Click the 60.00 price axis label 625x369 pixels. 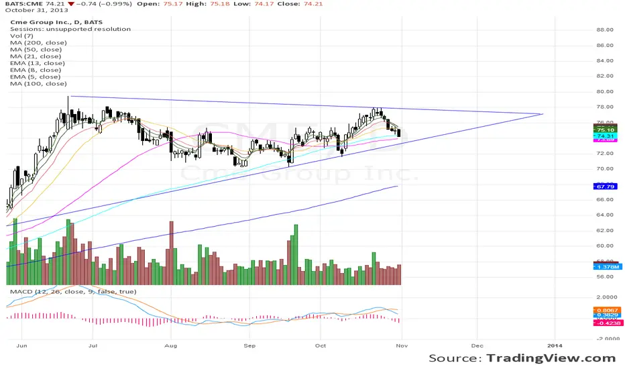(605, 246)
